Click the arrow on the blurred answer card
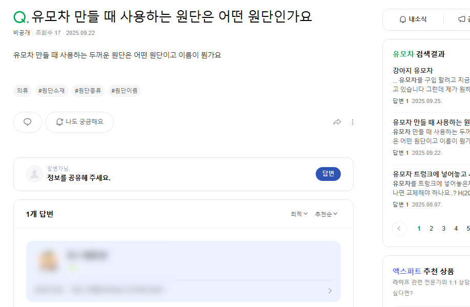This screenshot has width=470, height=307. pyautogui.click(x=330, y=291)
